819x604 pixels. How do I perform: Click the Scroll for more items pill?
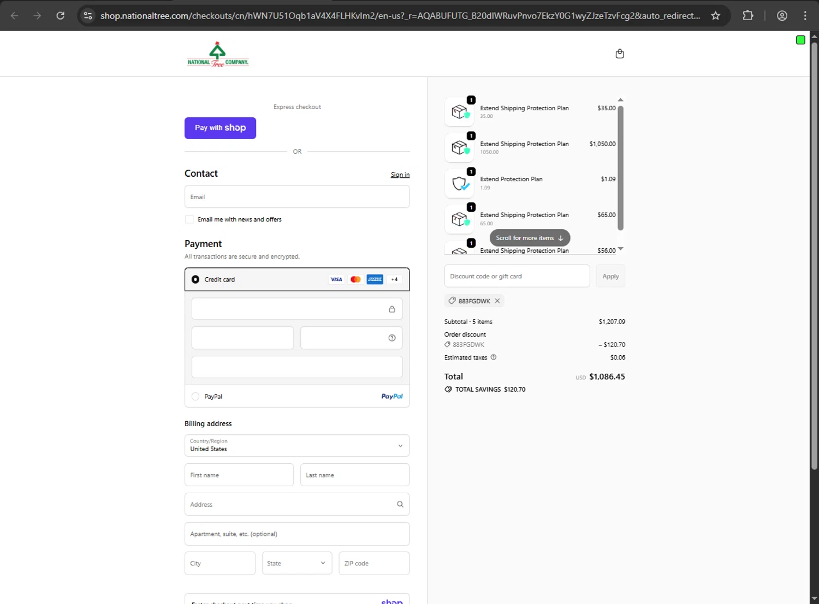point(530,238)
